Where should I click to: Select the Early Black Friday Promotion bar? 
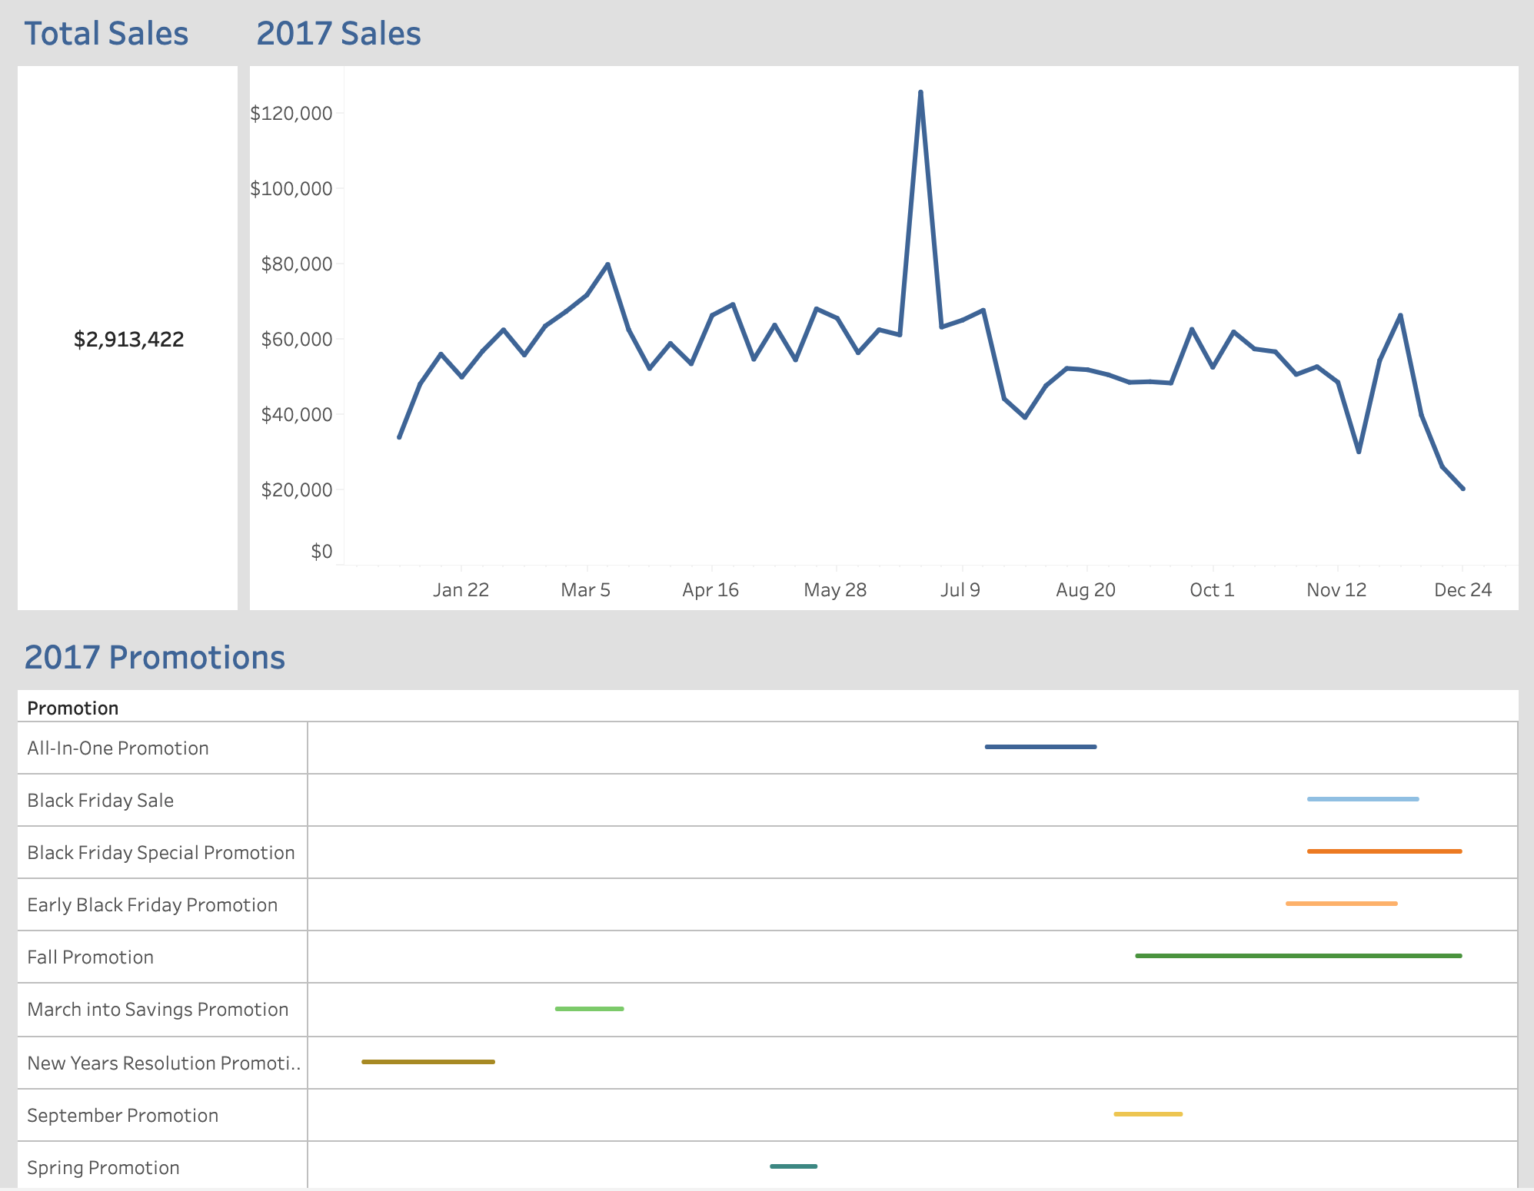click(x=1341, y=904)
